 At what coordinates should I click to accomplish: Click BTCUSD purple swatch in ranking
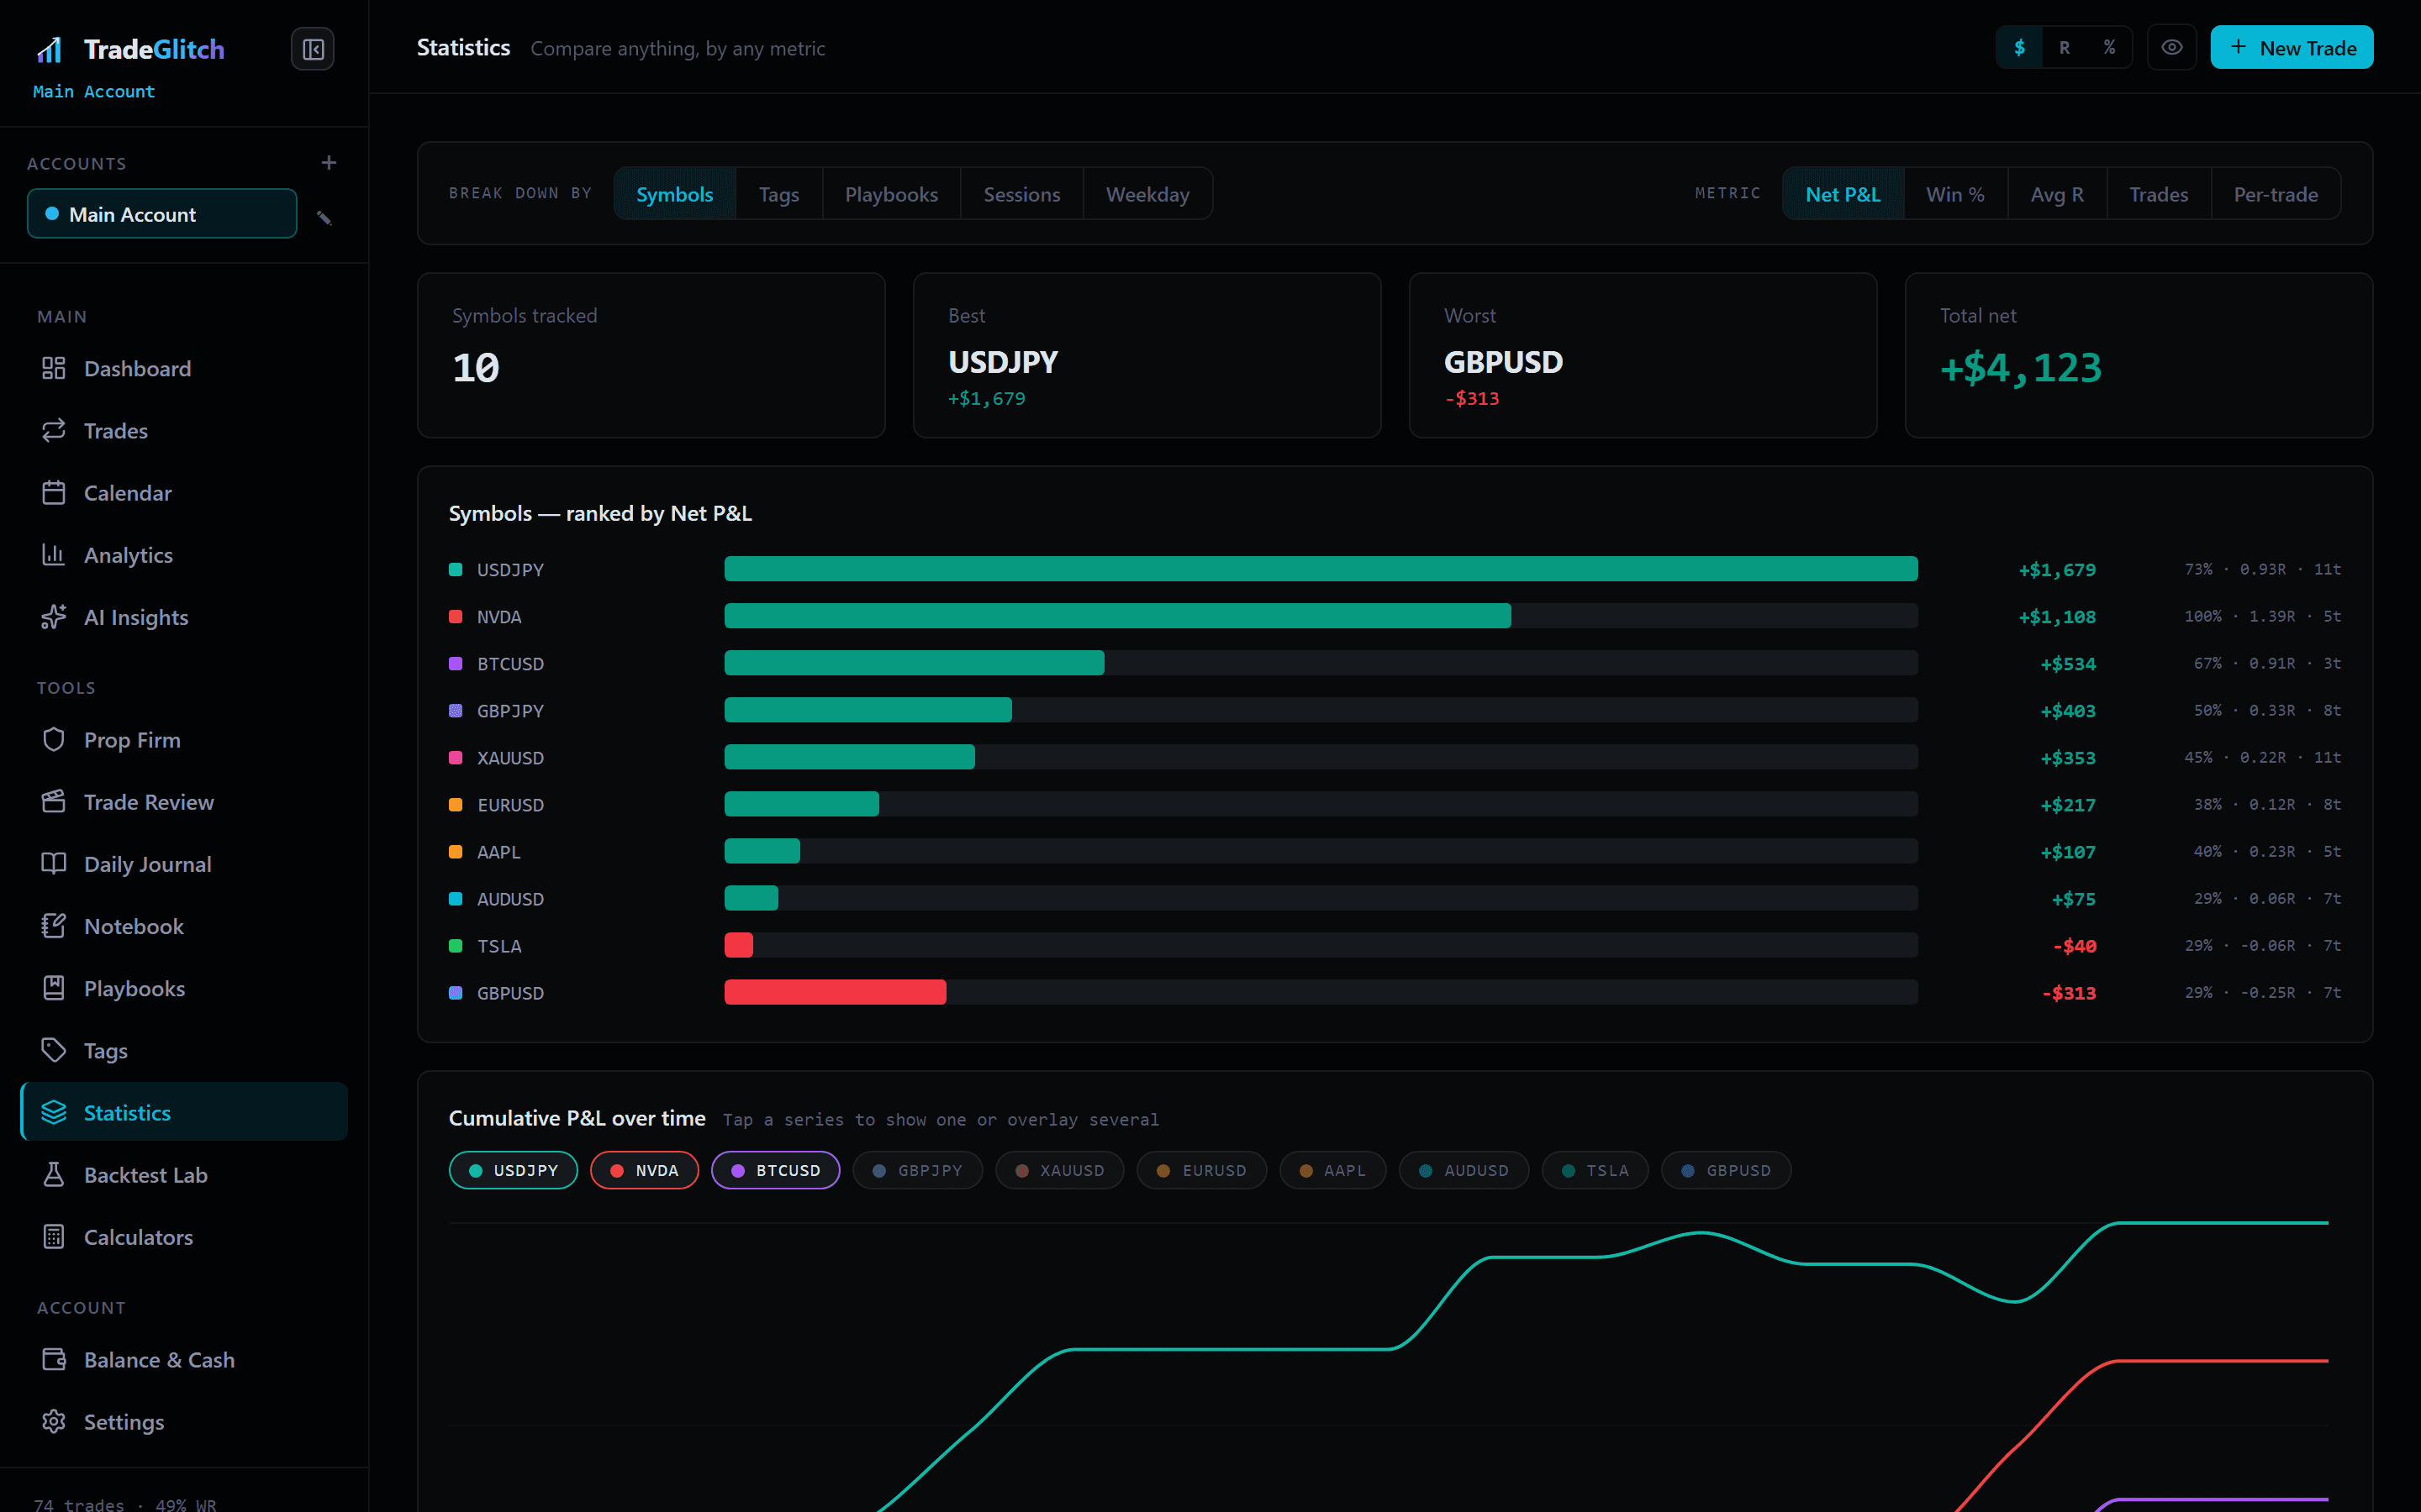(455, 663)
